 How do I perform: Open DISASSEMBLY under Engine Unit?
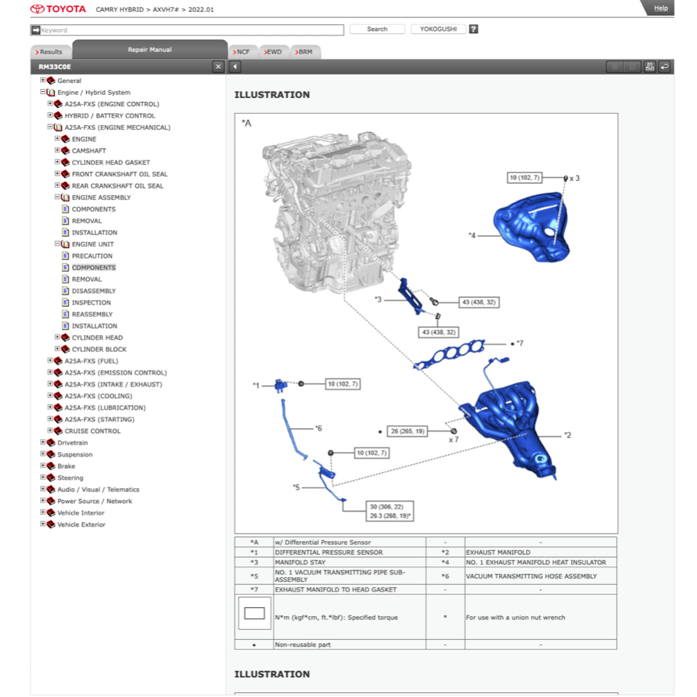[94, 291]
